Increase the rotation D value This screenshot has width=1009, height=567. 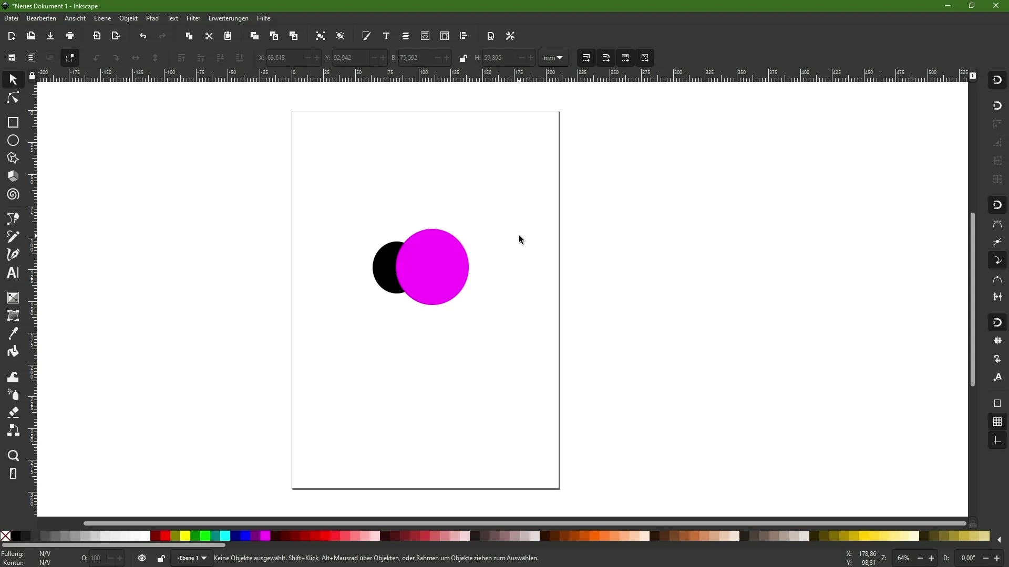[997, 558]
